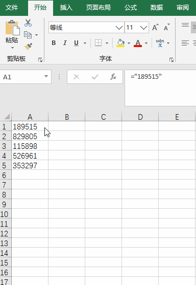Click the insert function fx icon

pos(113,77)
